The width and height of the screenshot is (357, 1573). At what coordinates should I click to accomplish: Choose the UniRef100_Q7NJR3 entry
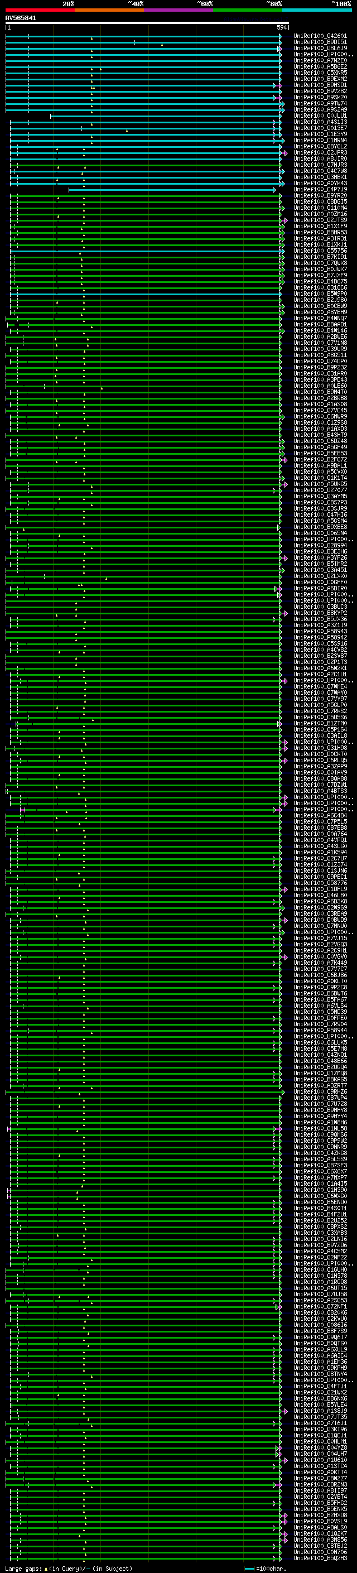coord(320,165)
